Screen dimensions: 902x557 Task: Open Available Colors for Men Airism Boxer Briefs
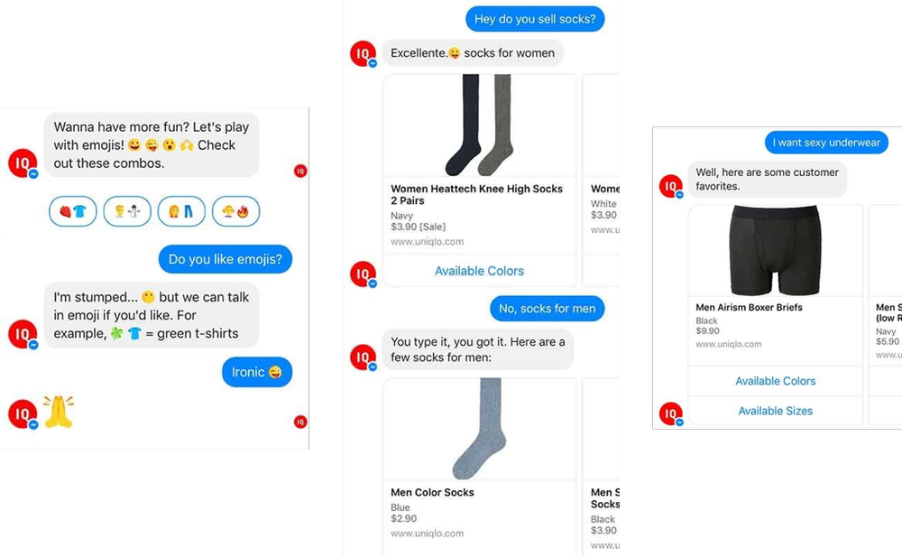click(x=776, y=381)
